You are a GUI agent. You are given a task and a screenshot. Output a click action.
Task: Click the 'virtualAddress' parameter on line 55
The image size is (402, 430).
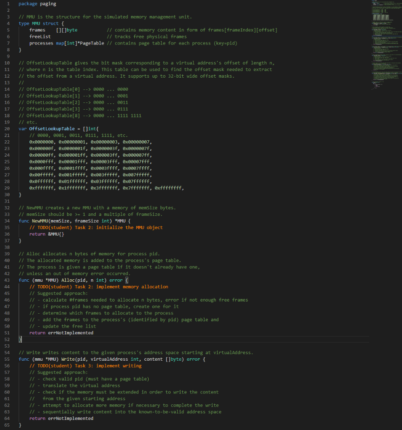109,359
